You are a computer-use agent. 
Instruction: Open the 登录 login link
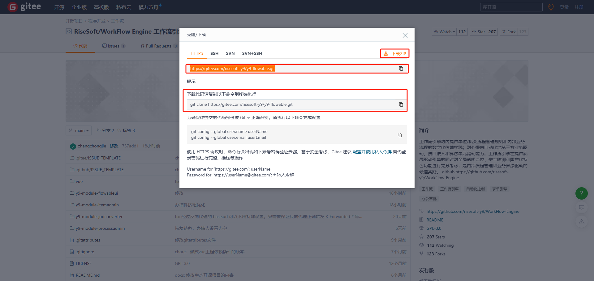[x=564, y=7]
